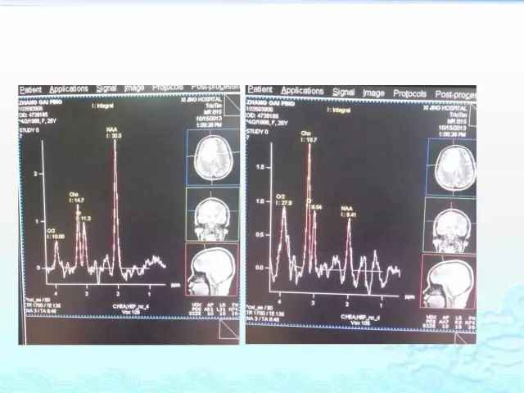
Task: Open Patient menu in left spectrum window
Action: [30, 89]
